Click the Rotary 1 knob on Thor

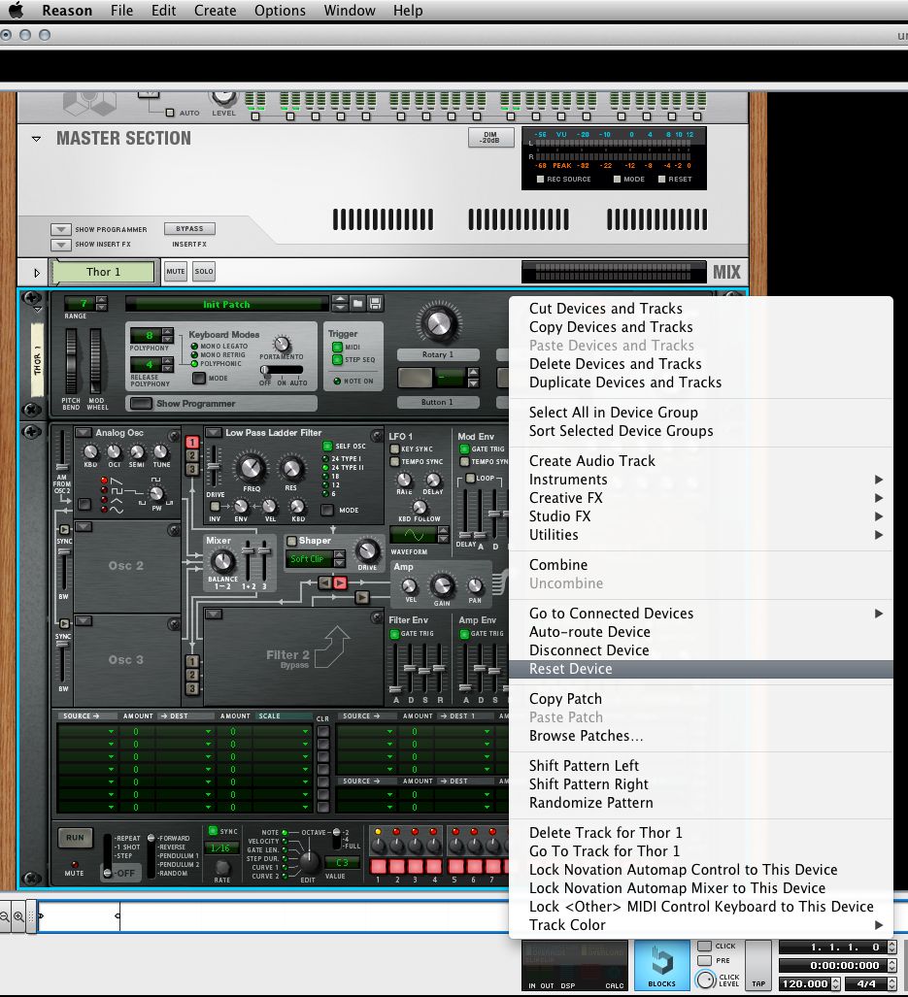438,323
